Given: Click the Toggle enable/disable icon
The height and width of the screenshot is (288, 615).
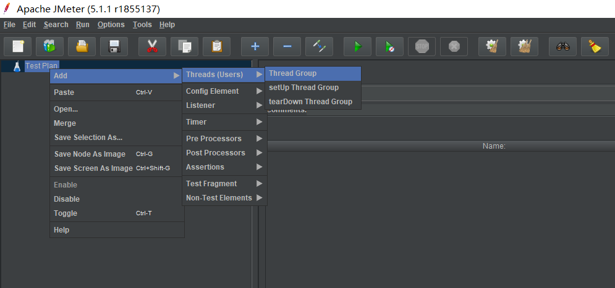Looking at the screenshot, I should click(320, 47).
